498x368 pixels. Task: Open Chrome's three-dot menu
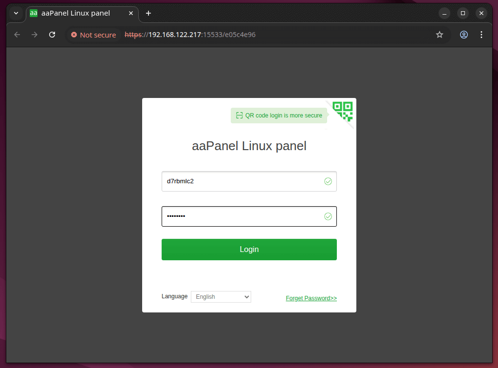481,35
